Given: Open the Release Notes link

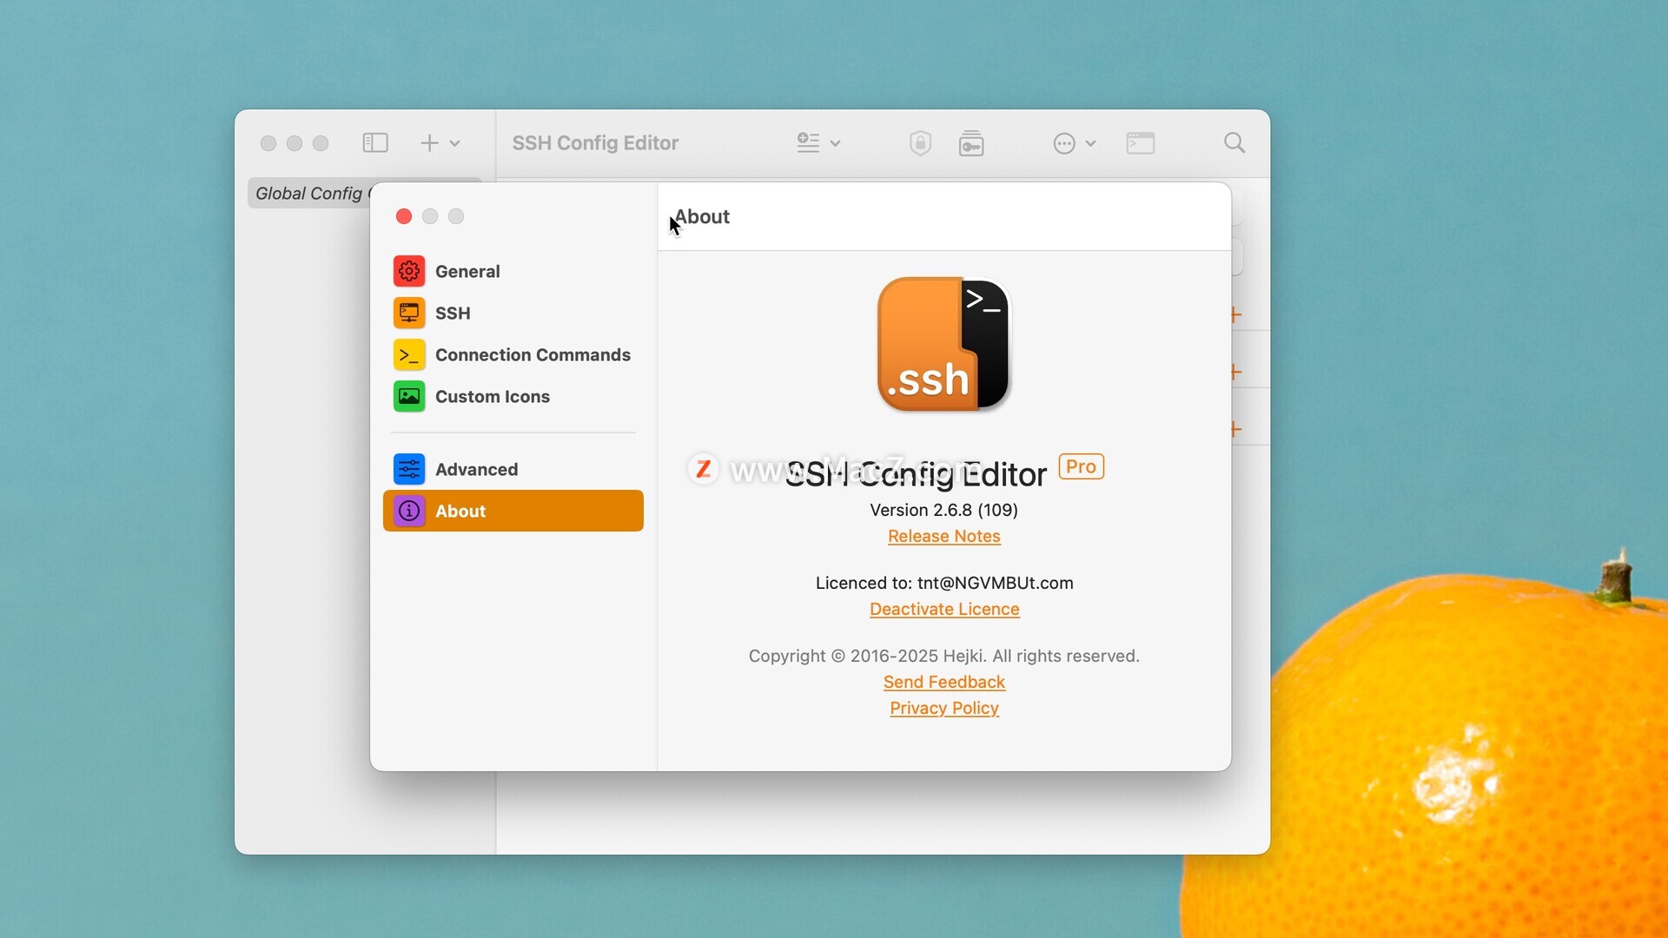Looking at the screenshot, I should [944, 536].
